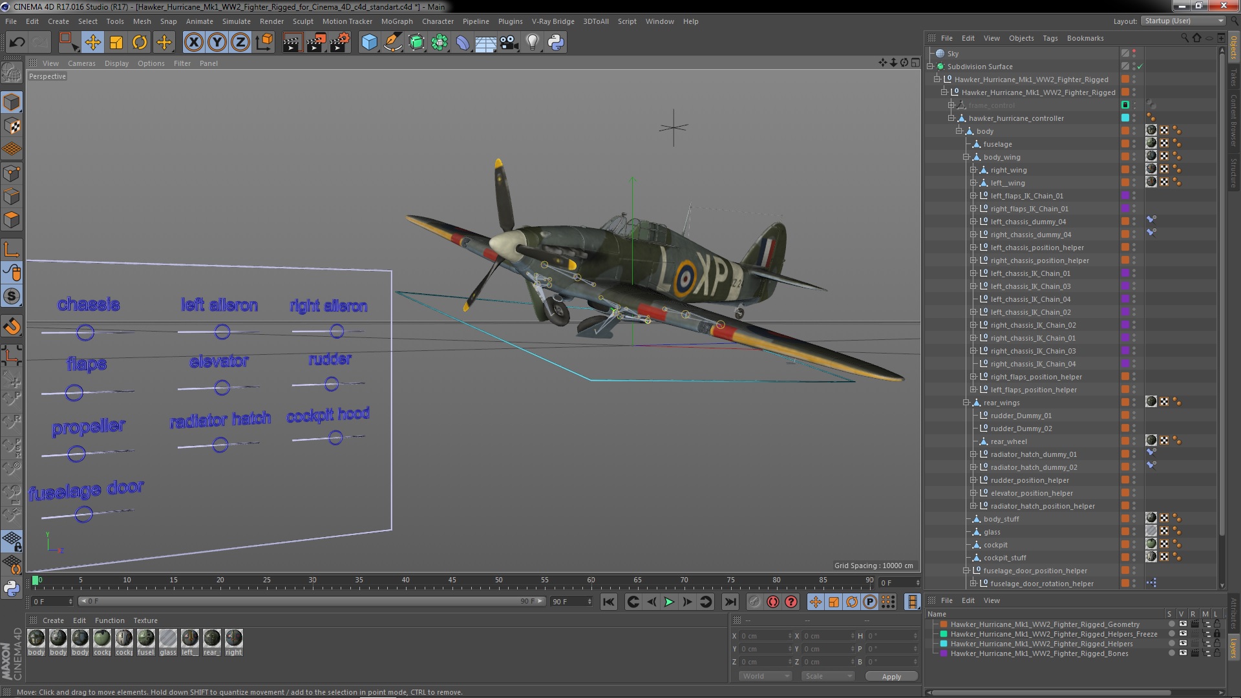Go to start of animation
Viewport: 1241px width, 698px height.
click(x=609, y=602)
